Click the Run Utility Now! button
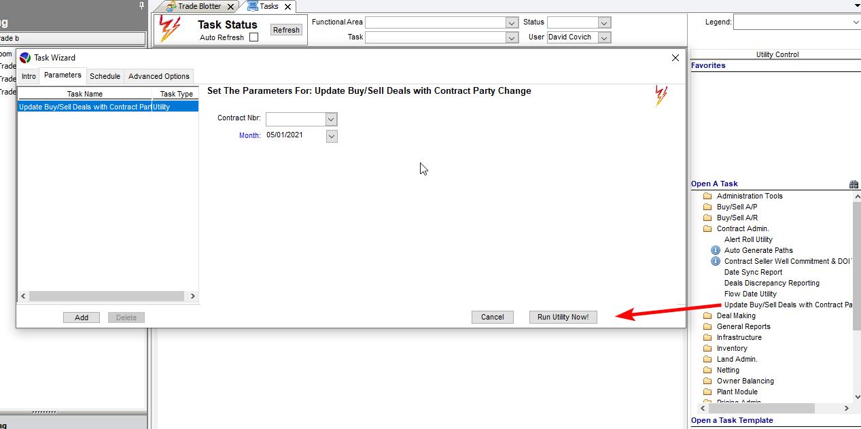 (x=563, y=317)
